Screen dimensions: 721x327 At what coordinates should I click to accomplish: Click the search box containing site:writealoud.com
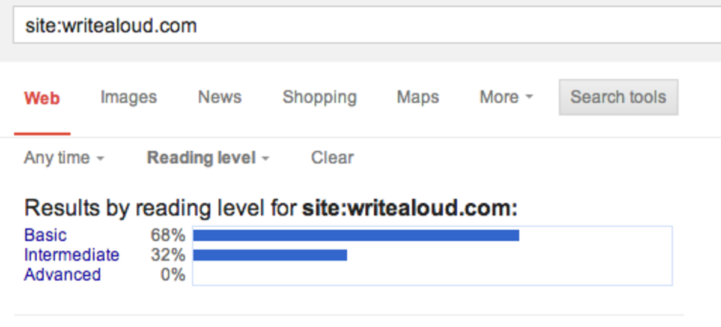[x=360, y=26]
